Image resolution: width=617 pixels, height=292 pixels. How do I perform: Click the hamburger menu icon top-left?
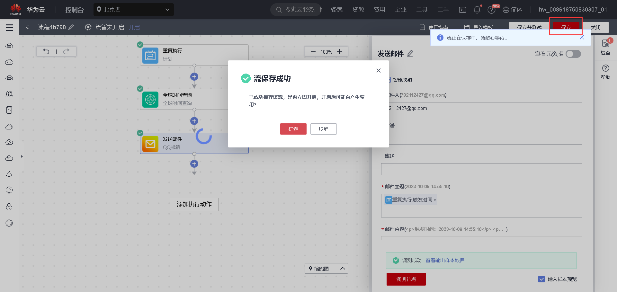pos(9,27)
